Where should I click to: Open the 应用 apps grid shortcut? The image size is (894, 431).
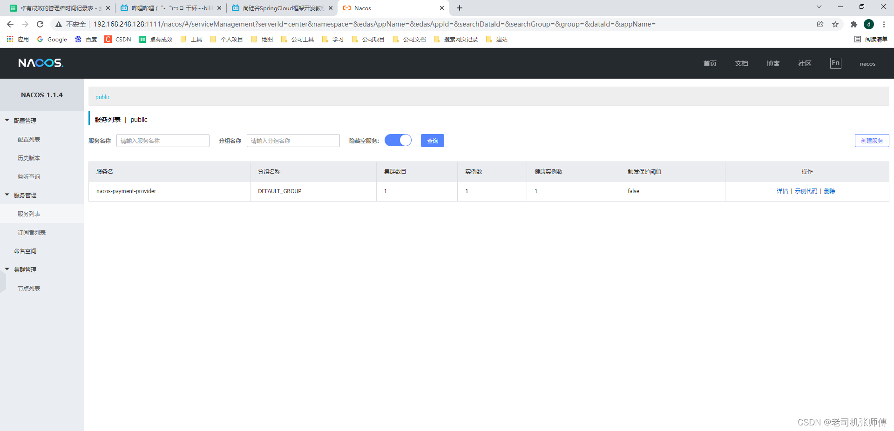click(x=18, y=39)
